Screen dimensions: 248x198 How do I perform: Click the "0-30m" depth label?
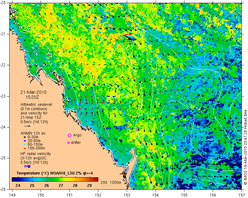point(33,137)
